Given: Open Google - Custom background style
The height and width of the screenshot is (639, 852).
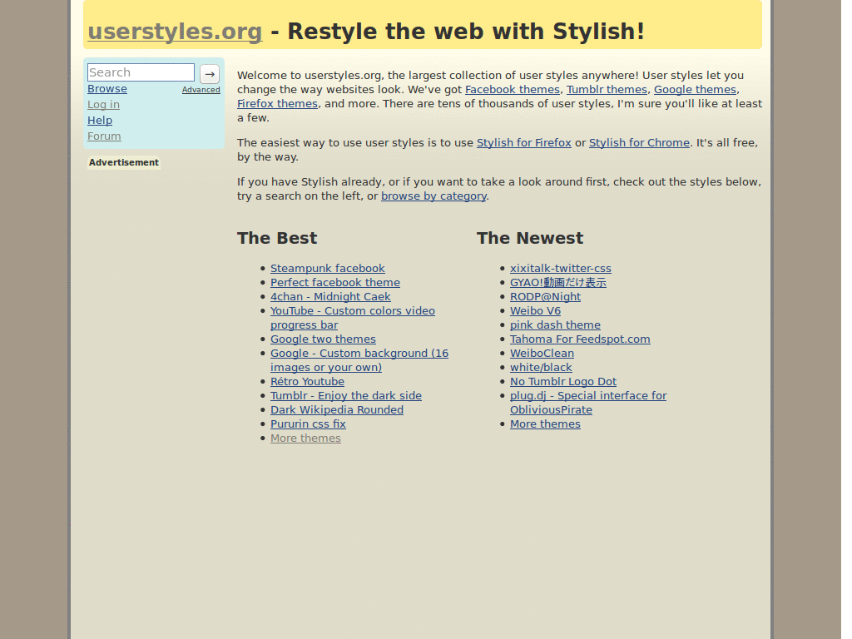Looking at the screenshot, I should pyautogui.click(x=359, y=360).
